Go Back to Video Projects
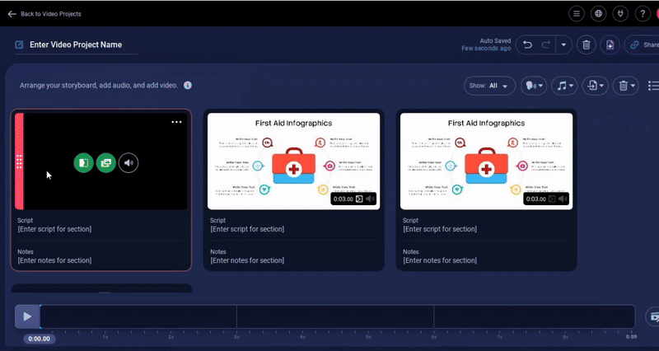 coord(44,14)
